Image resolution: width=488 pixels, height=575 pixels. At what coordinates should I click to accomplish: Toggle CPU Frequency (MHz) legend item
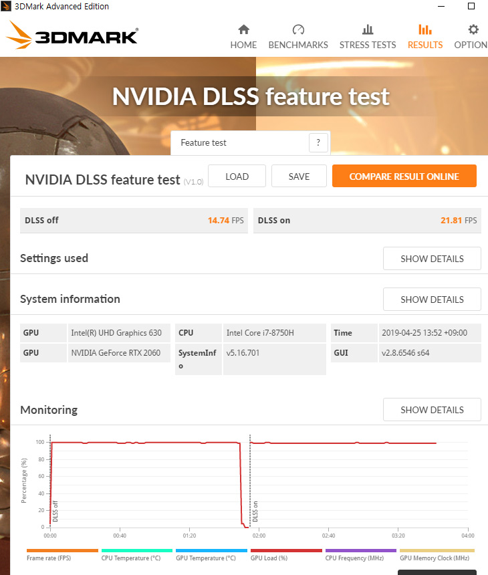tap(361, 555)
